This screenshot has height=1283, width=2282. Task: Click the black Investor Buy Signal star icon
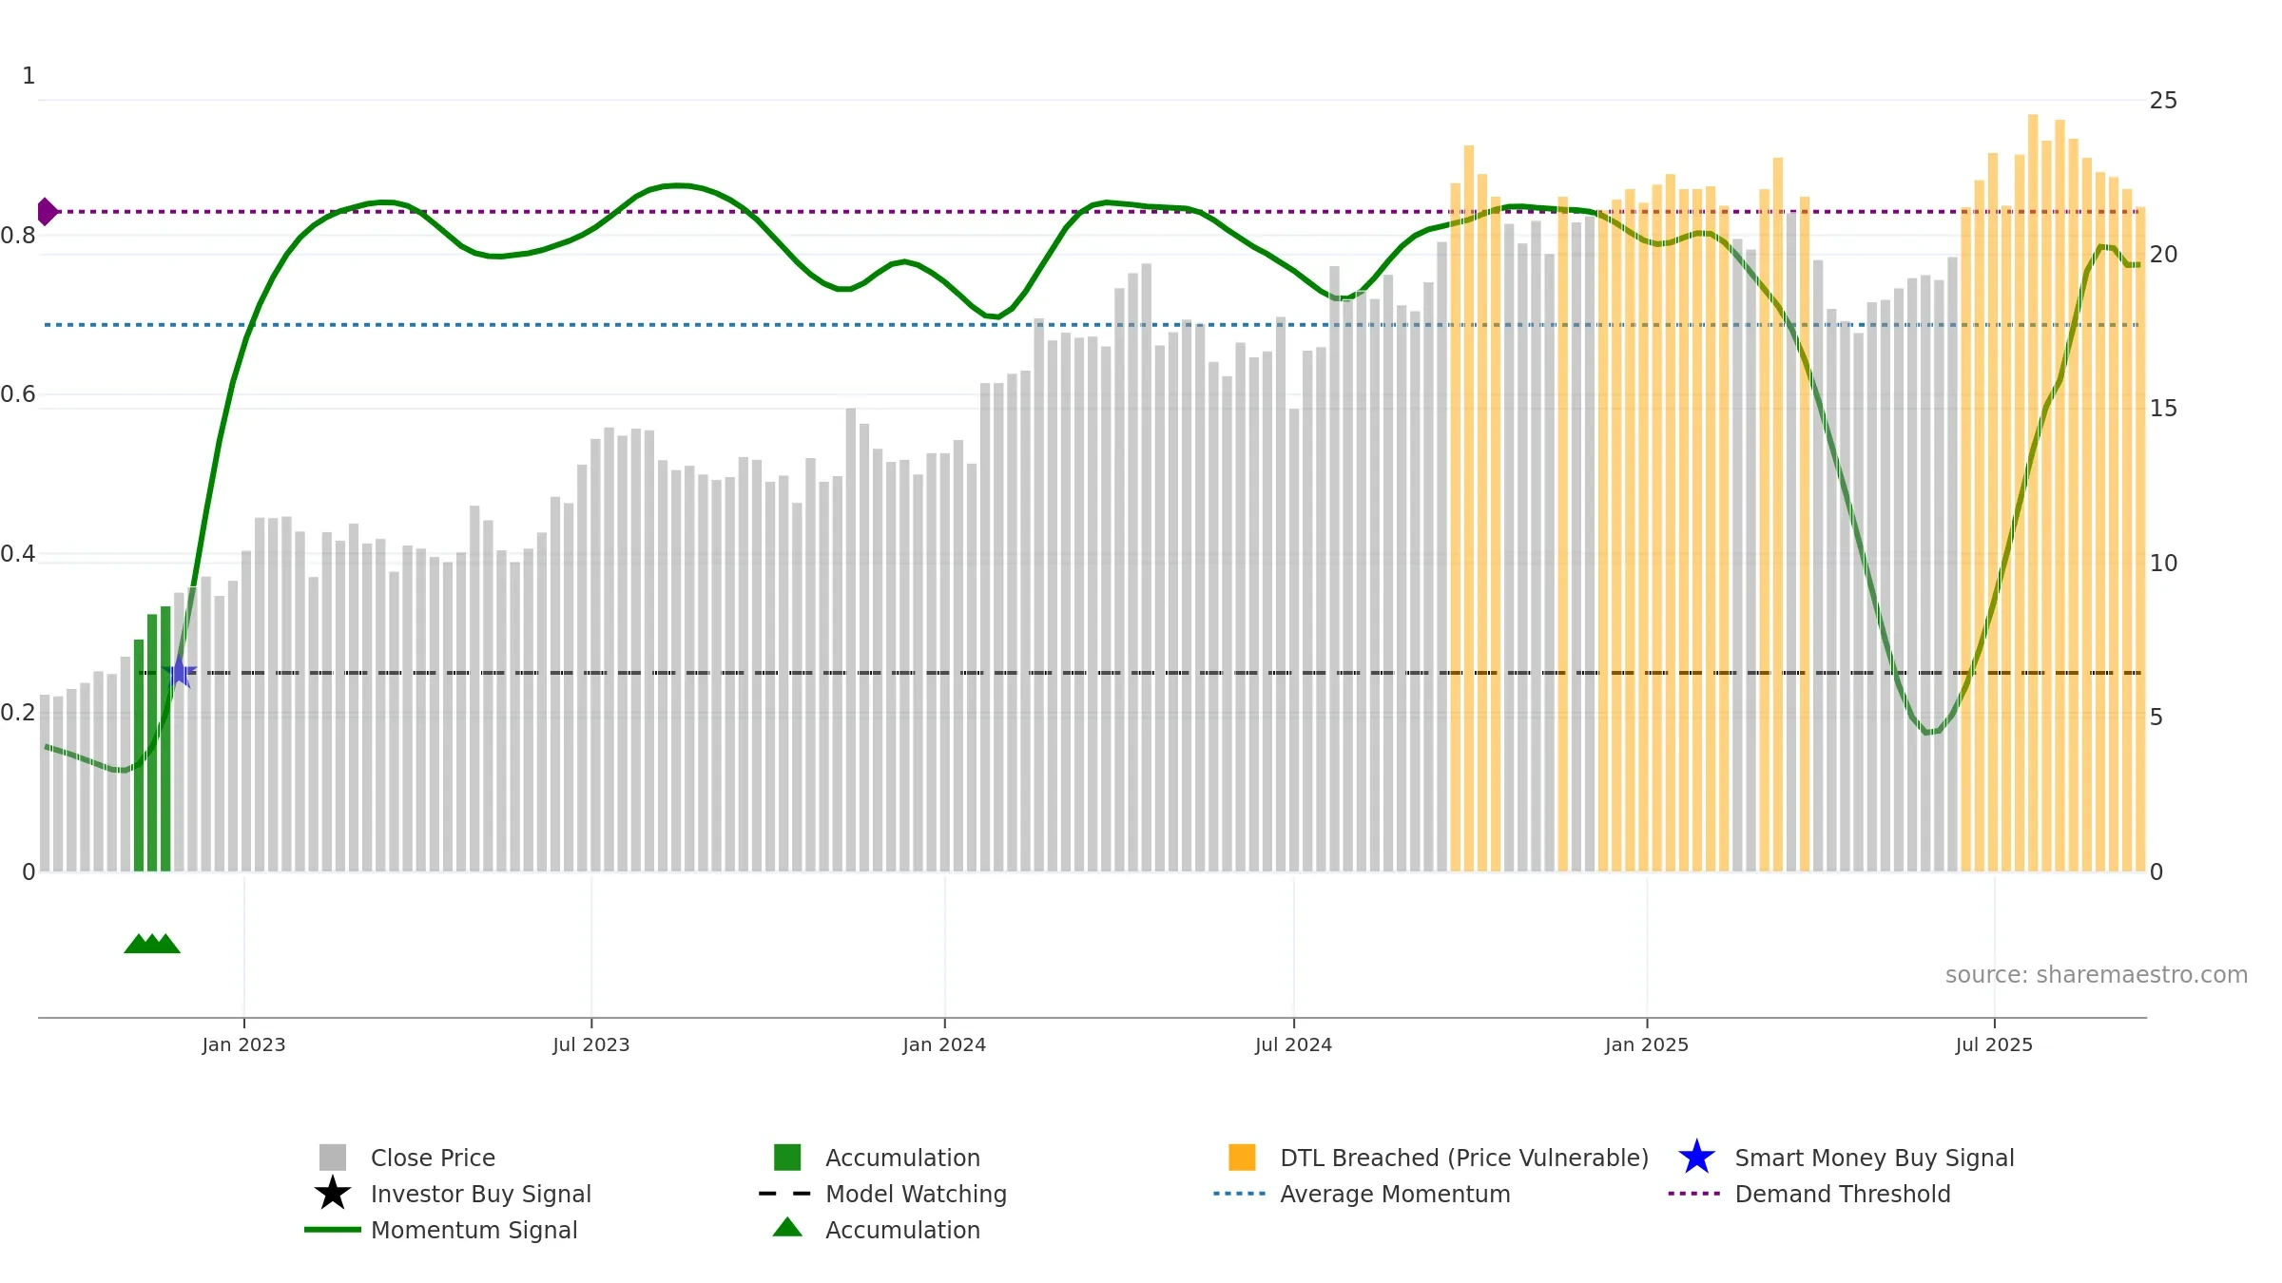[332, 1193]
